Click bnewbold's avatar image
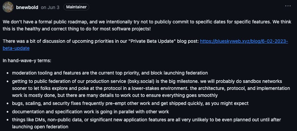 point(8,7)
